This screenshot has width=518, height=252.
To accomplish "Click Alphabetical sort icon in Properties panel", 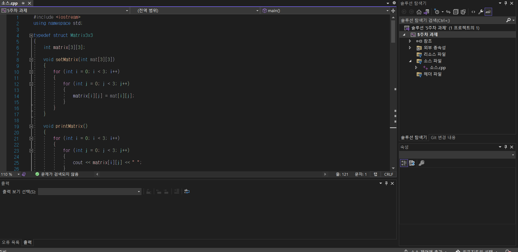I will [x=412, y=163].
